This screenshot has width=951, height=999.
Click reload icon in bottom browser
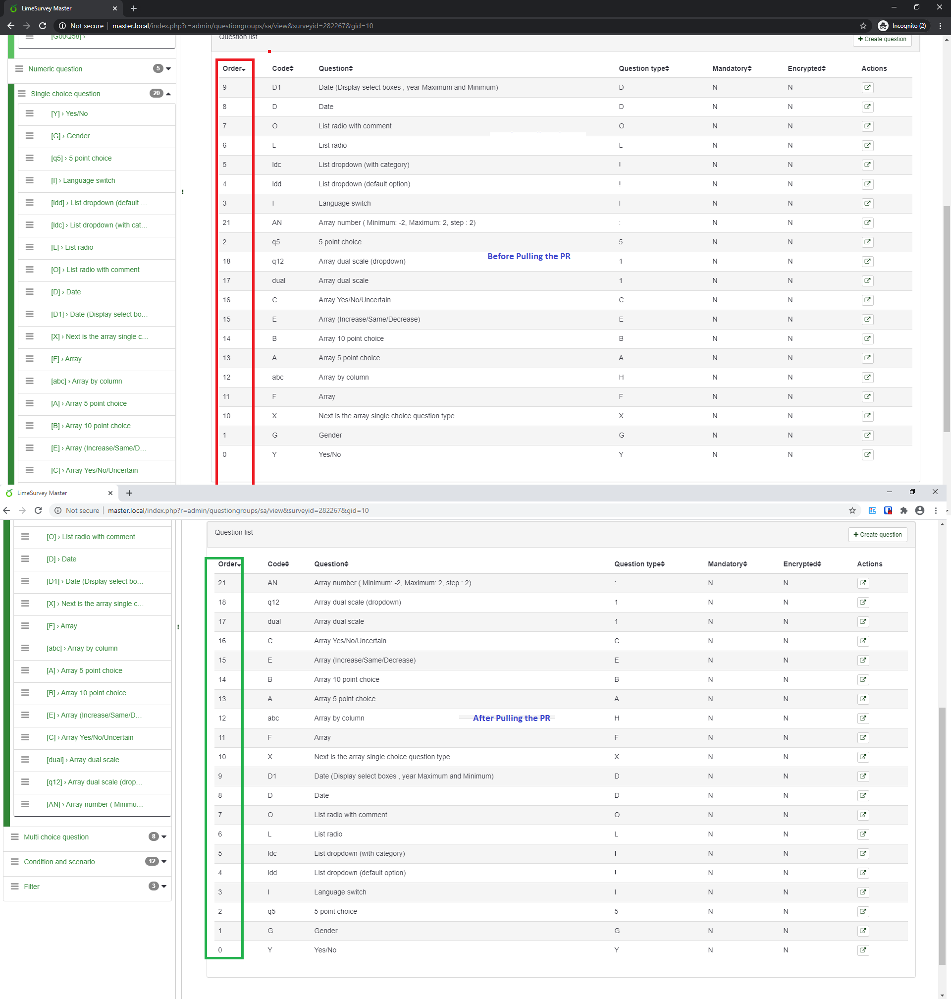coord(38,511)
